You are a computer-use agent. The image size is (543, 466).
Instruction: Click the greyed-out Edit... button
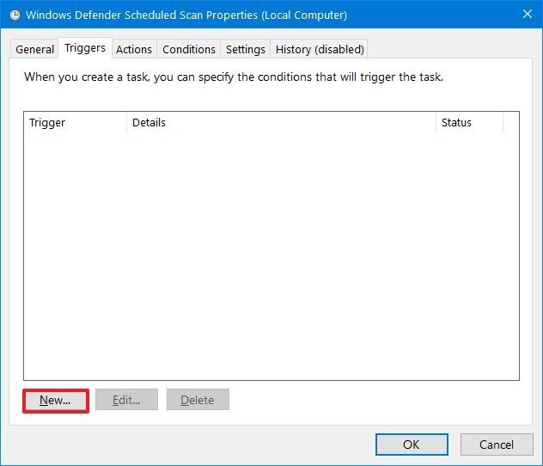[x=126, y=400]
